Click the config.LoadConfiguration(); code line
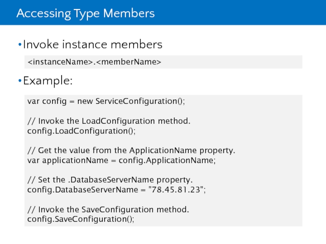The width and height of the screenshot is (326, 244). (x=81, y=131)
